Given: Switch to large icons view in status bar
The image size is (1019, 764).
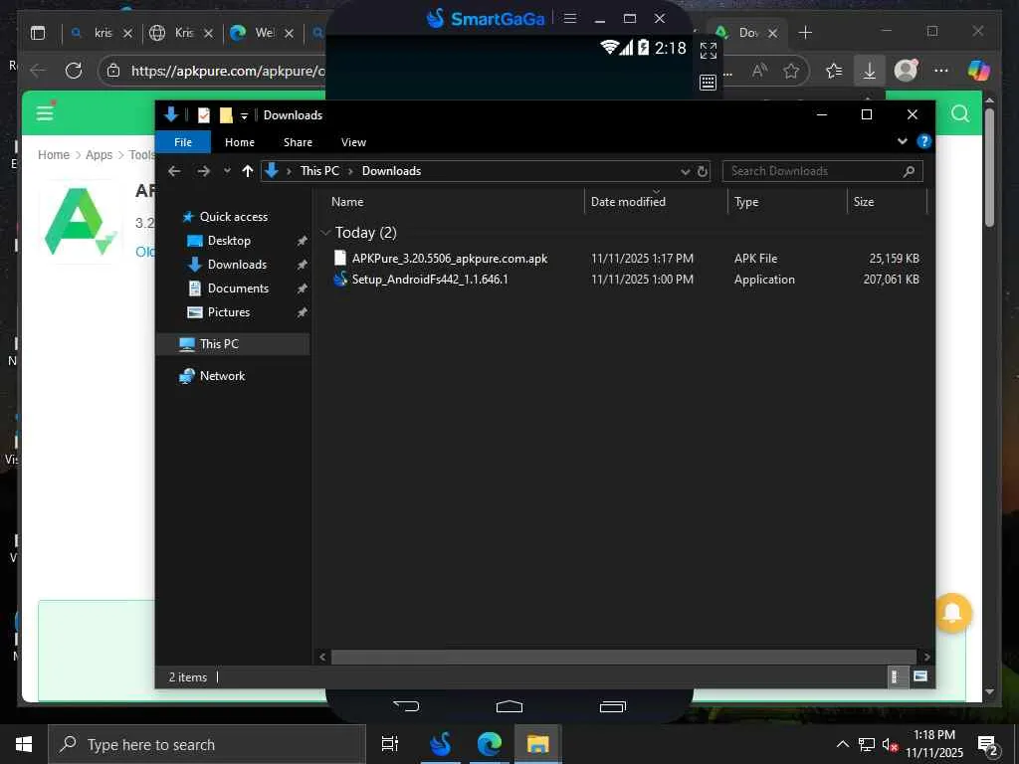Looking at the screenshot, I should (x=919, y=676).
